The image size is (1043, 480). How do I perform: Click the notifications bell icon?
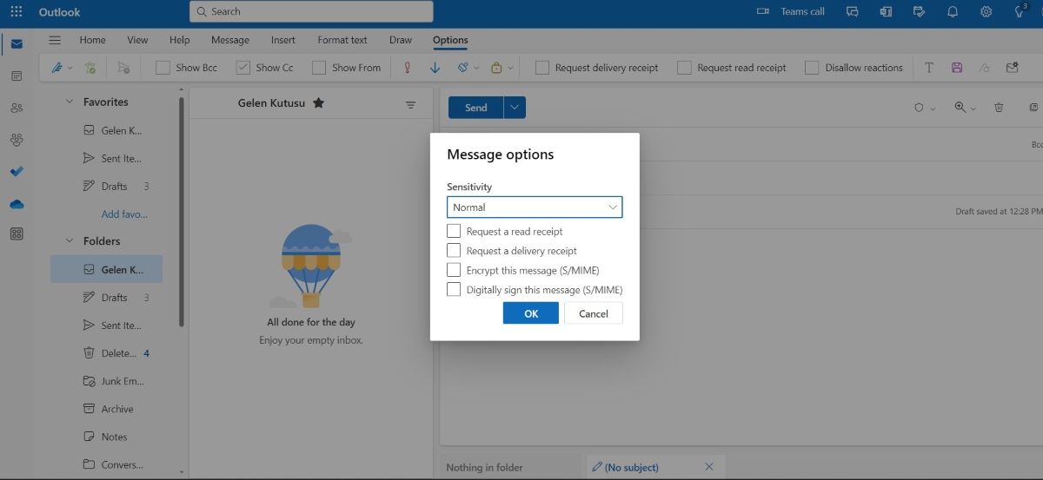click(953, 12)
